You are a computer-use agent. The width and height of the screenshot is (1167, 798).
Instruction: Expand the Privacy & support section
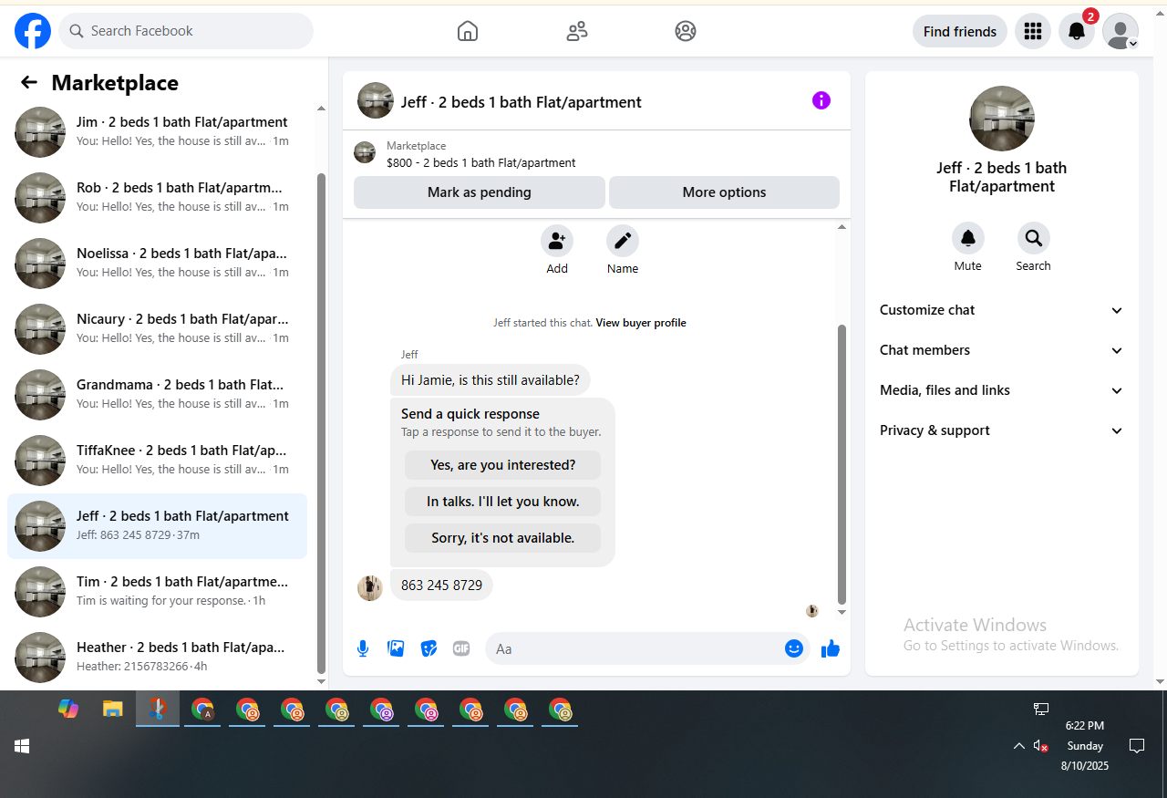tap(1002, 430)
